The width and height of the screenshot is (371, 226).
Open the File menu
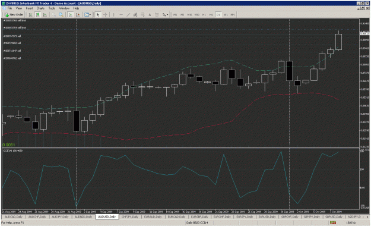[9, 8]
